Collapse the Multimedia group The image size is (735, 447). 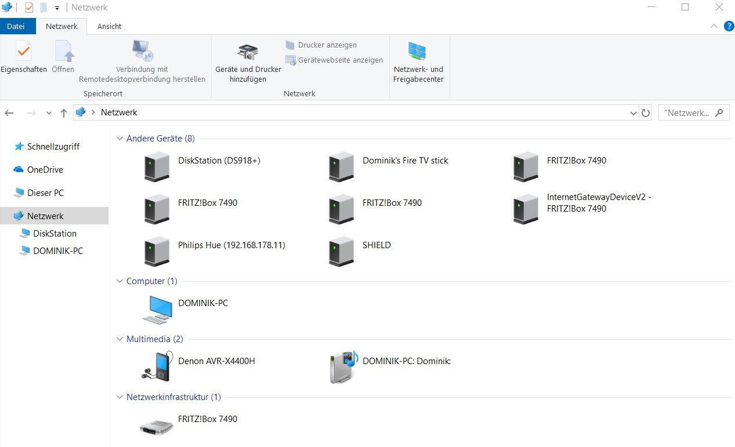click(120, 339)
